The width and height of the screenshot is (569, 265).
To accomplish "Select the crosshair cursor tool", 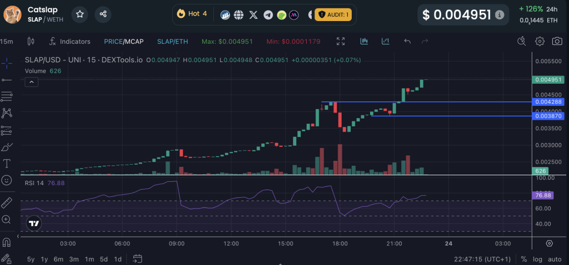I will tap(7, 64).
